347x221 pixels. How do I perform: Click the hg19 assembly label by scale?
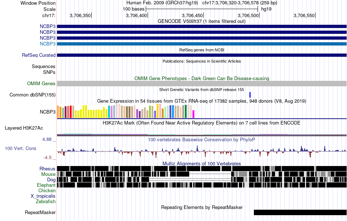point(266,9)
